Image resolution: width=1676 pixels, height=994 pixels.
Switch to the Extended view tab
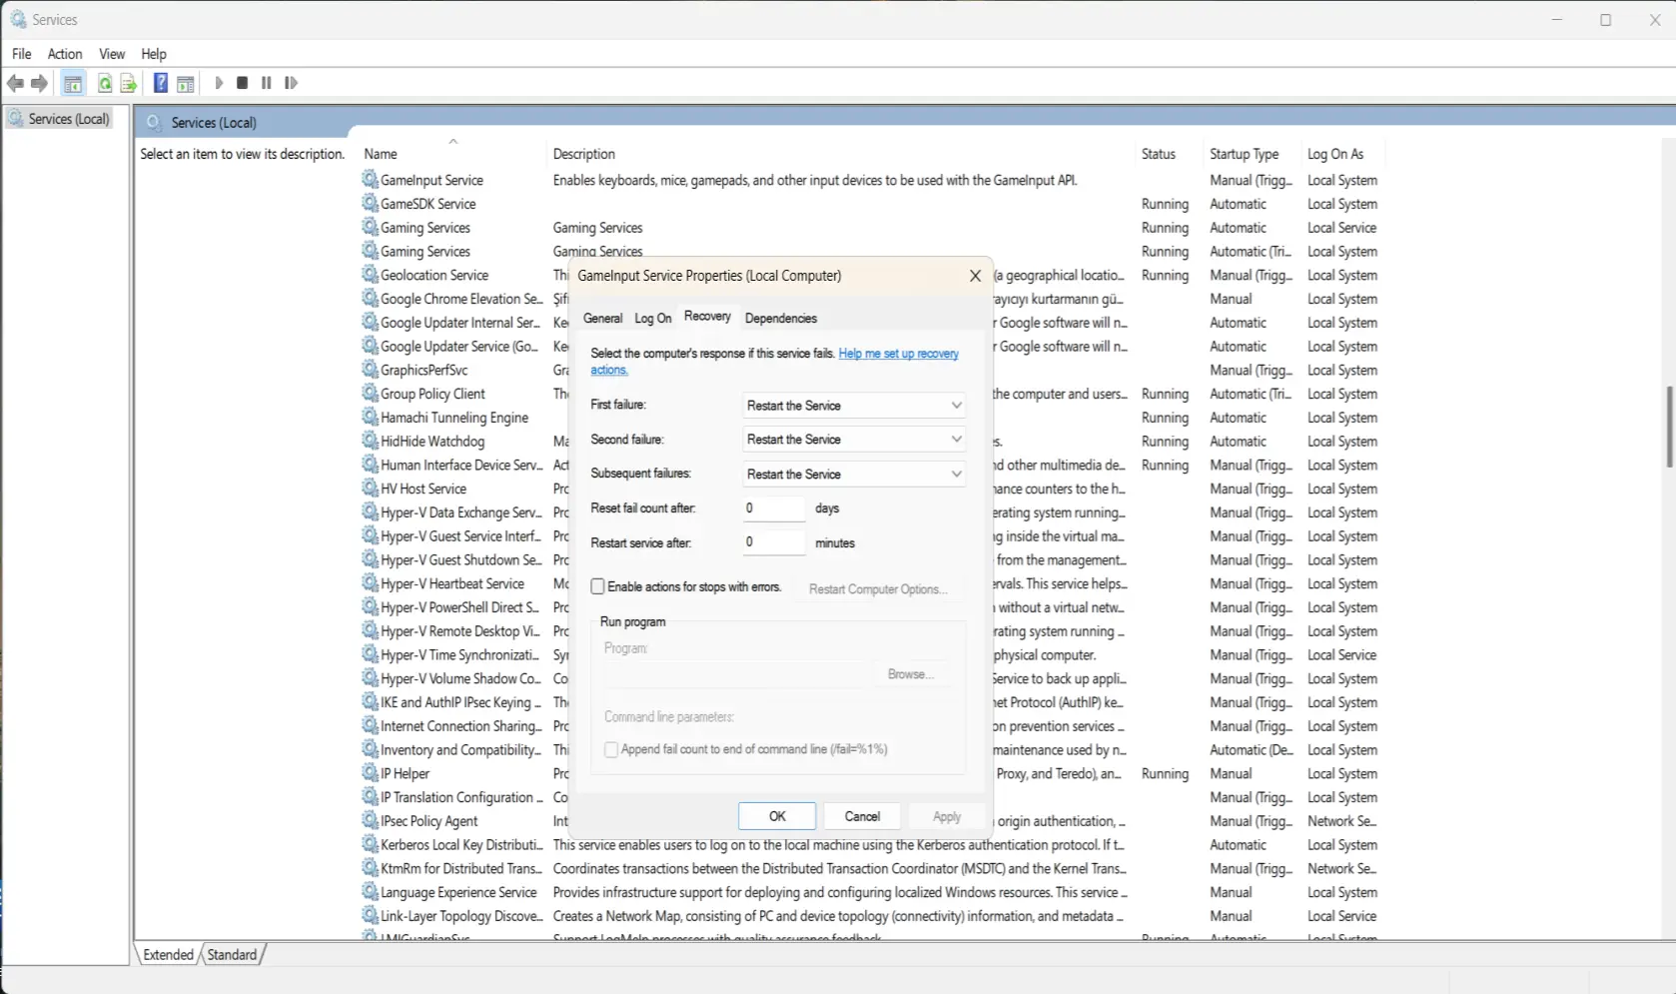168,955
